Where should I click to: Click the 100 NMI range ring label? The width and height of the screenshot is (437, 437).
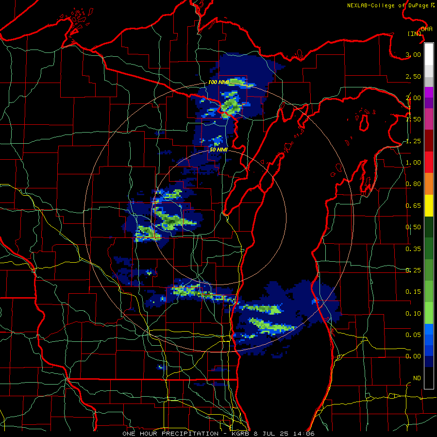point(219,82)
